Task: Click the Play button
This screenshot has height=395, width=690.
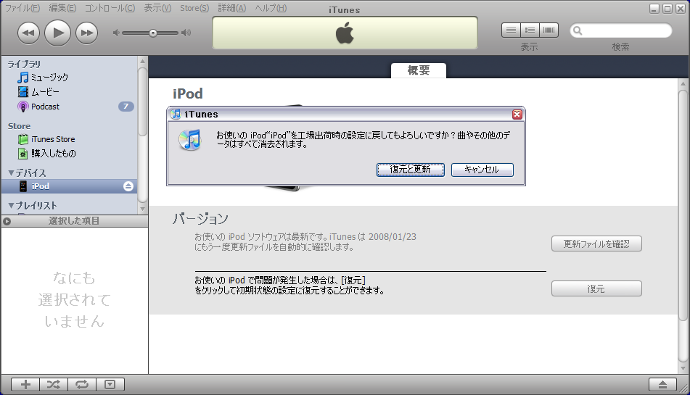Action: (x=57, y=33)
